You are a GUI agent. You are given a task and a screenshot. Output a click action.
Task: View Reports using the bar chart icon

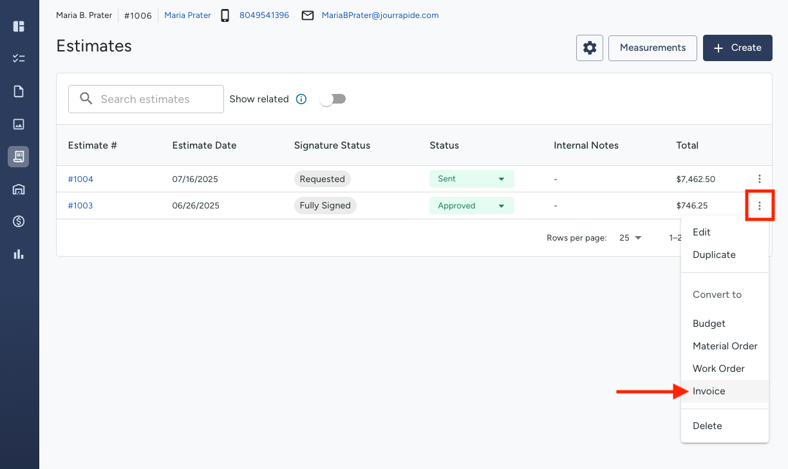[x=19, y=253]
